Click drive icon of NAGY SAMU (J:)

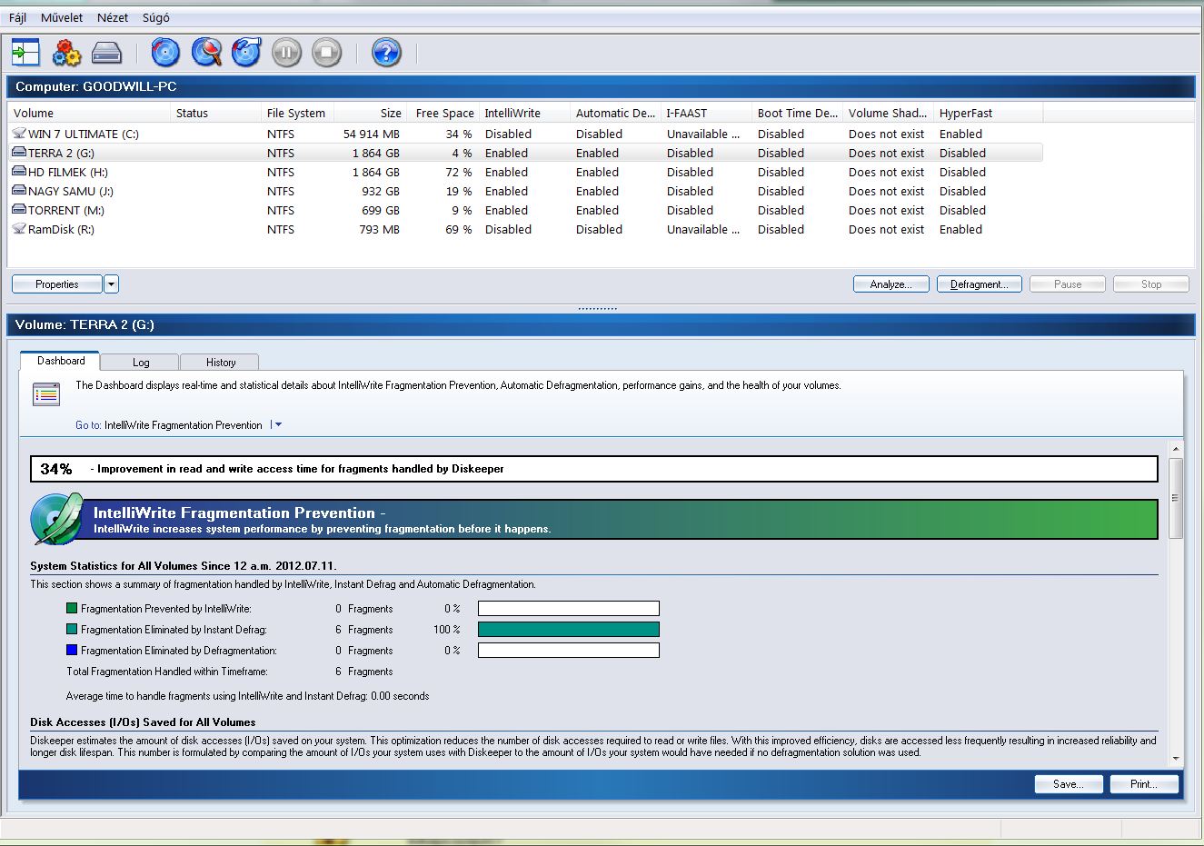click(x=19, y=191)
